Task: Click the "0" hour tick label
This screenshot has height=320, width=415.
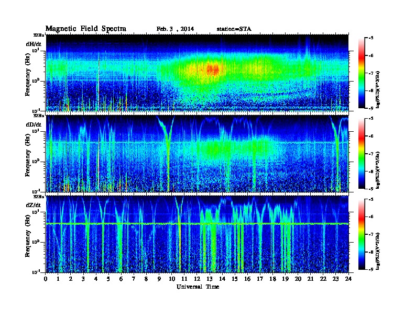Action: point(46,279)
